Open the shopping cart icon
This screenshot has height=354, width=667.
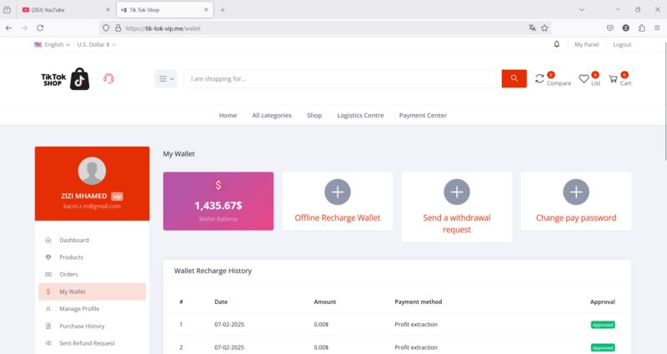(613, 78)
